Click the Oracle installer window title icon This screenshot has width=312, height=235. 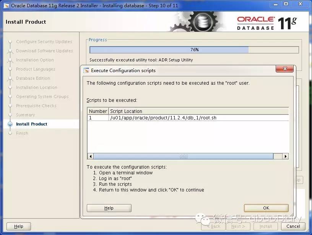[x=6, y=6]
